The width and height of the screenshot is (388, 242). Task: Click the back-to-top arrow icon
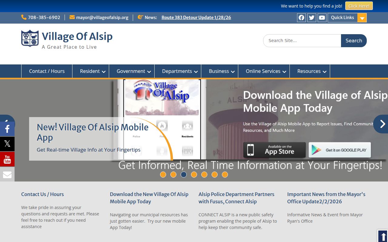pos(383,236)
